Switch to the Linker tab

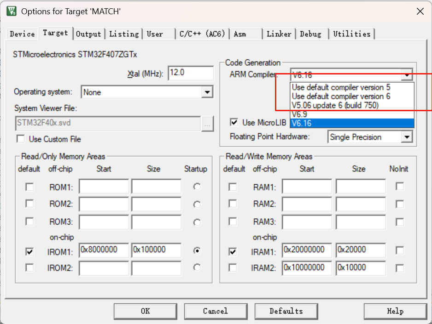(x=279, y=34)
